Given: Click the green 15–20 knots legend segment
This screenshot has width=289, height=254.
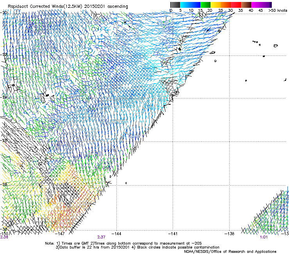Looking at the screenshot, I should [x=205, y=5].
